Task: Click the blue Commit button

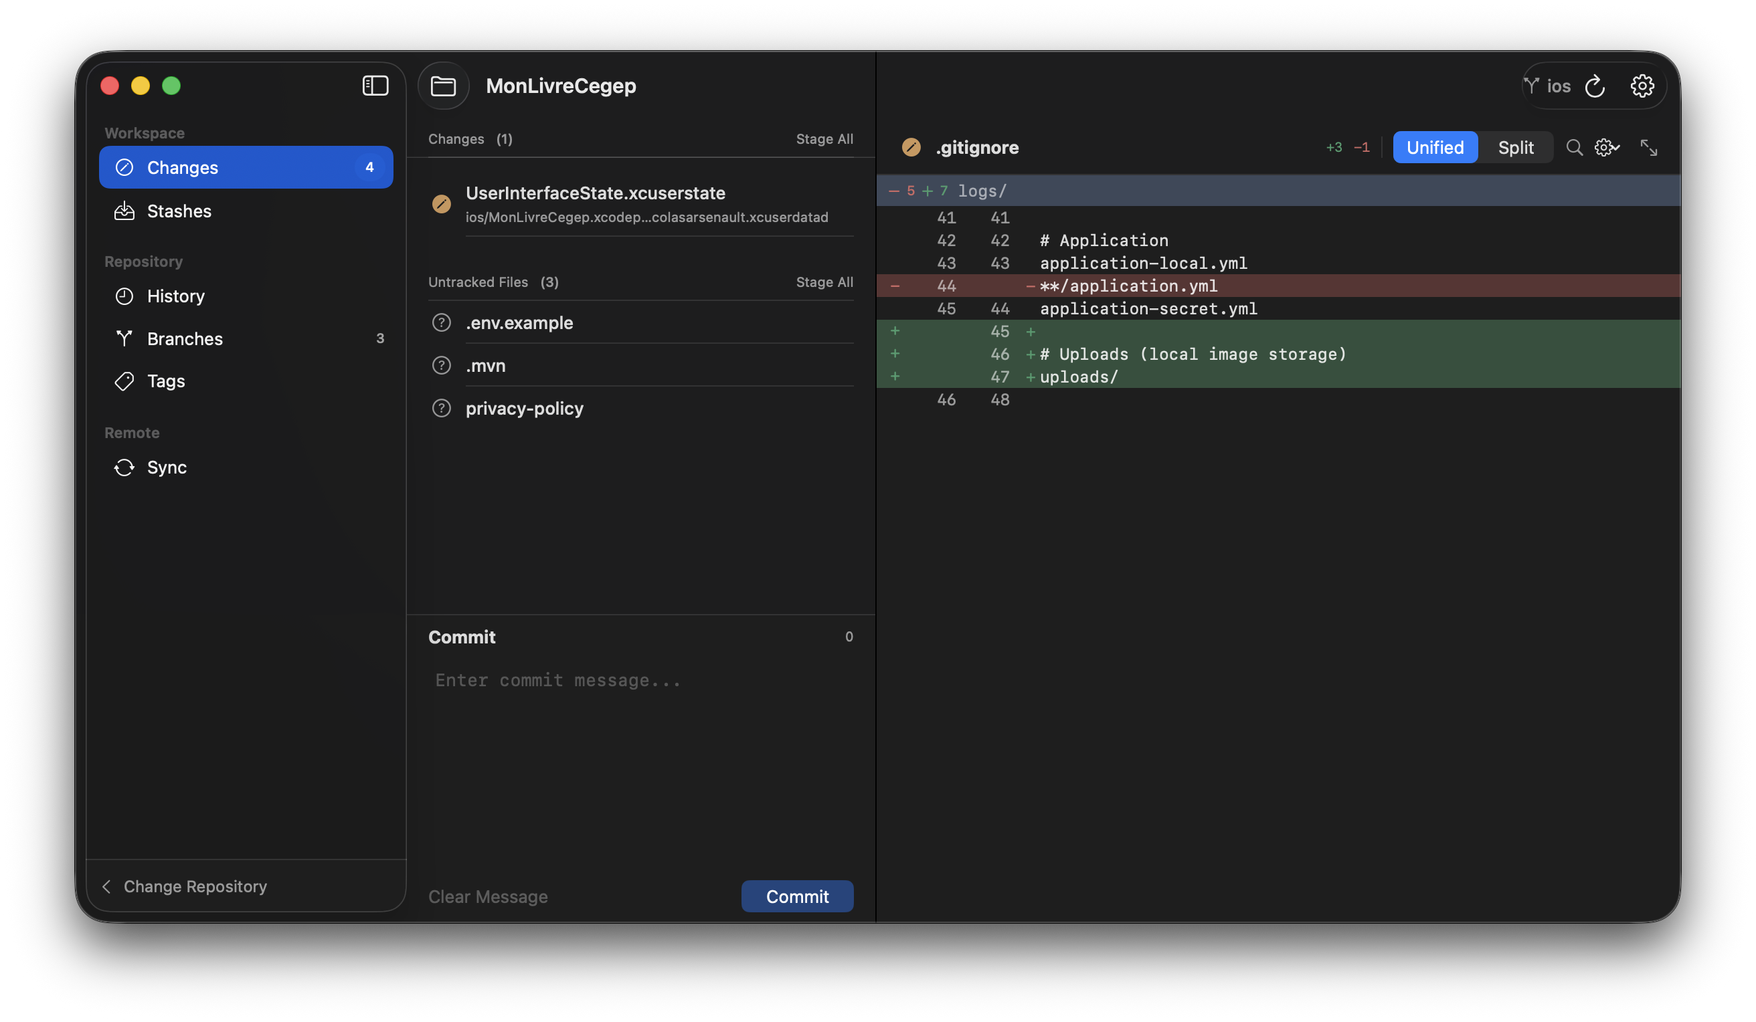Action: [x=797, y=897]
